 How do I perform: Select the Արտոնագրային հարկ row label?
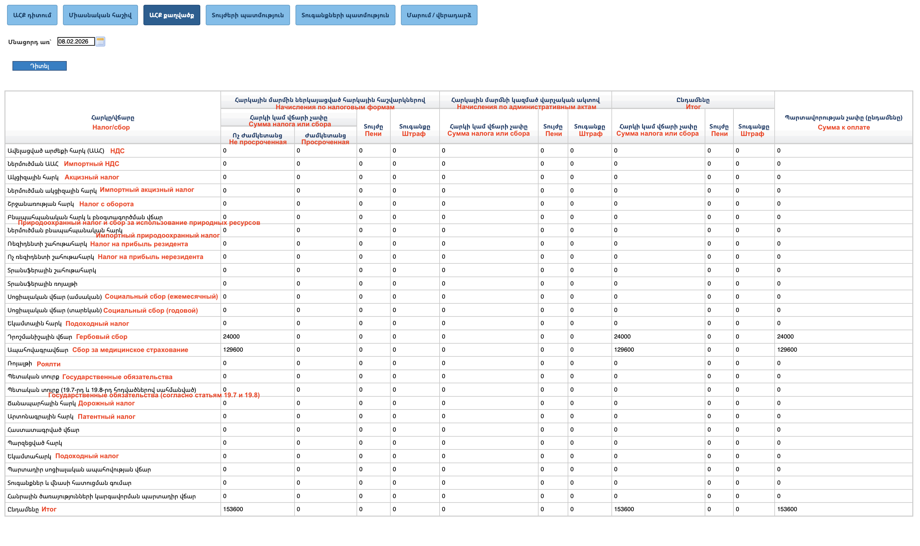coord(41,417)
